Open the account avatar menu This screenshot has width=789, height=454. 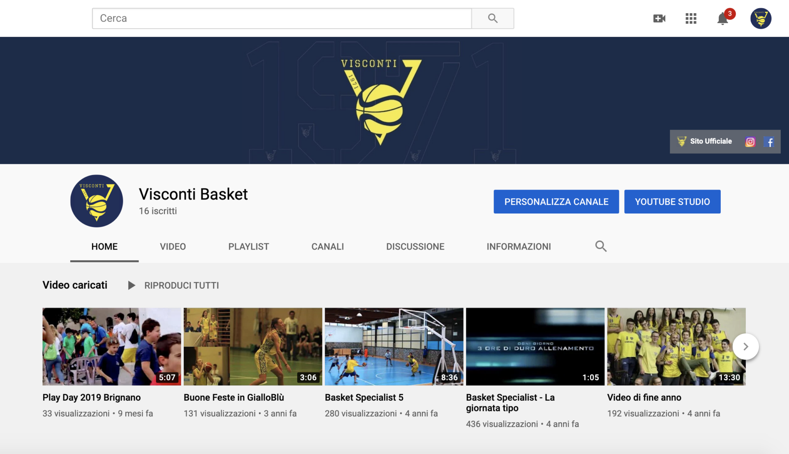[761, 18]
